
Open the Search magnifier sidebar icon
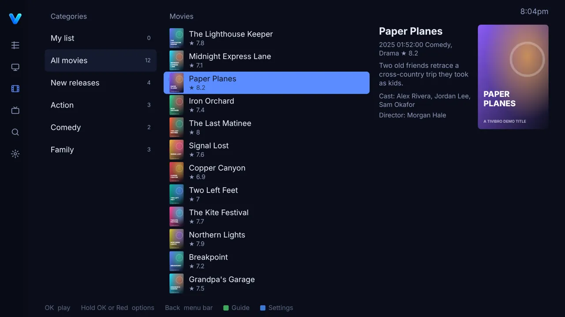(x=15, y=132)
